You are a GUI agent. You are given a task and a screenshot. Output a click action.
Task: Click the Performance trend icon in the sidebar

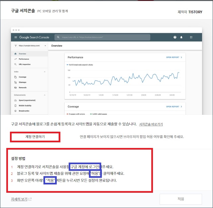pyautogui.click(x=15, y=59)
